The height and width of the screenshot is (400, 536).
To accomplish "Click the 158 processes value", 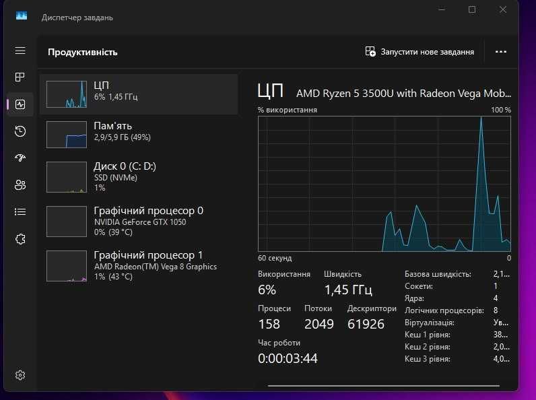I will [269, 324].
